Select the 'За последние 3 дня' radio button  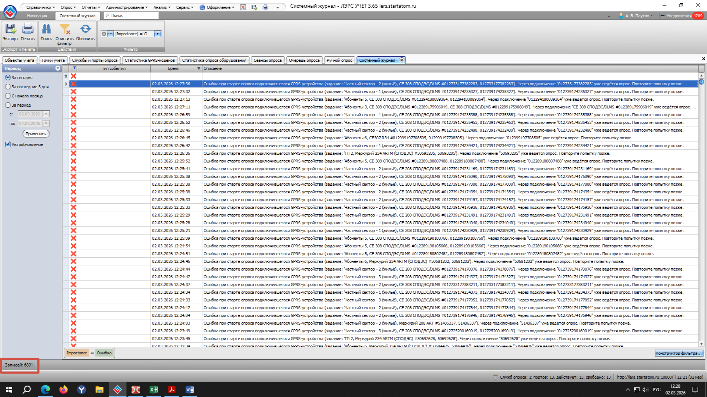(8, 87)
